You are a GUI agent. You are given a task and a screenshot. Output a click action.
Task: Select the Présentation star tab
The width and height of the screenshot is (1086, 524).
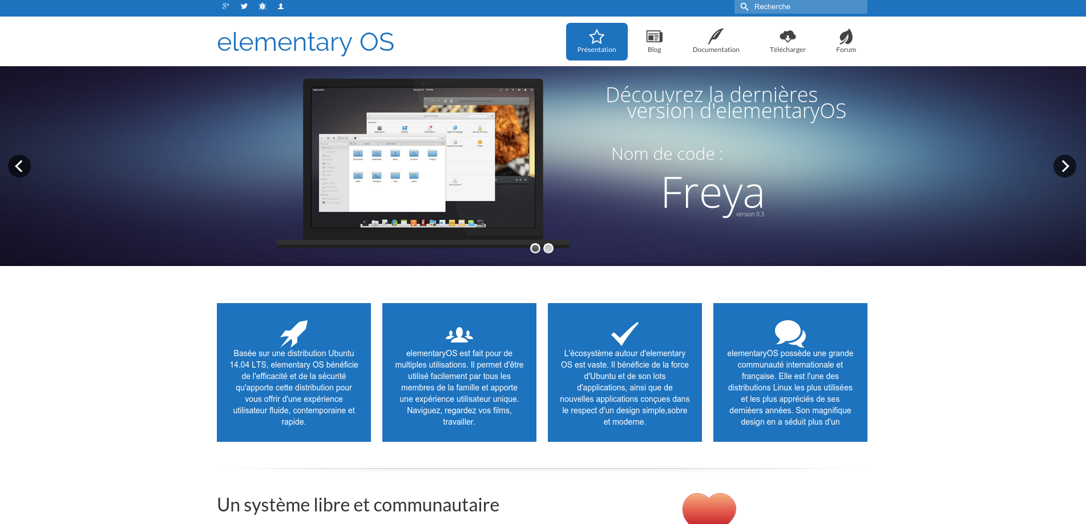click(597, 42)
